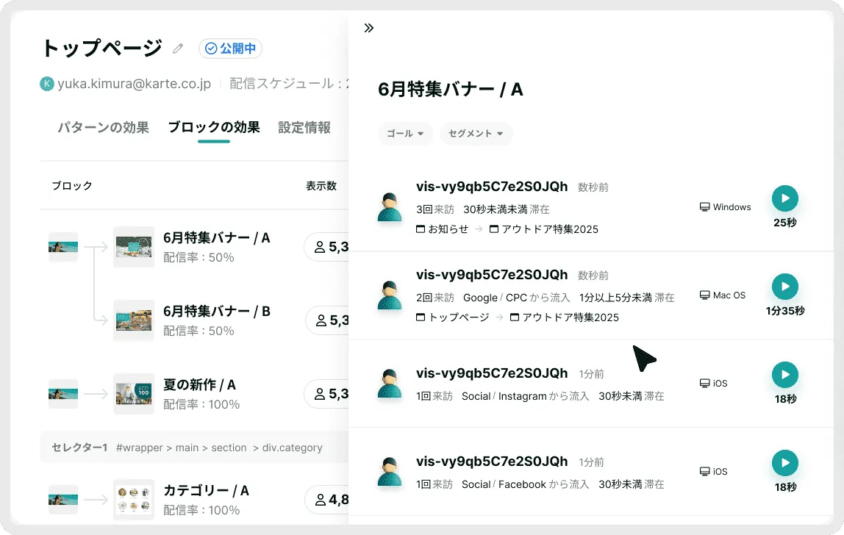Image resolution: width=844 pixels, height=535 pixels.
Task: Click the 夏の新作 / A block thumbnail
Action: (134, 394)
